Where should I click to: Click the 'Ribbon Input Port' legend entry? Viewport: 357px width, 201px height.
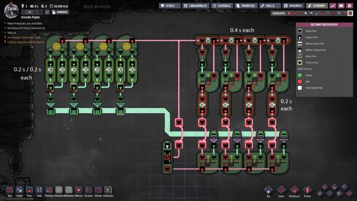(x=315, y=44)
